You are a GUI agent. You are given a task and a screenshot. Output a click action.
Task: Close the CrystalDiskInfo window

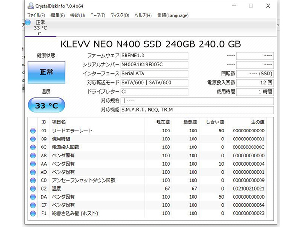[x=268, y=6]
